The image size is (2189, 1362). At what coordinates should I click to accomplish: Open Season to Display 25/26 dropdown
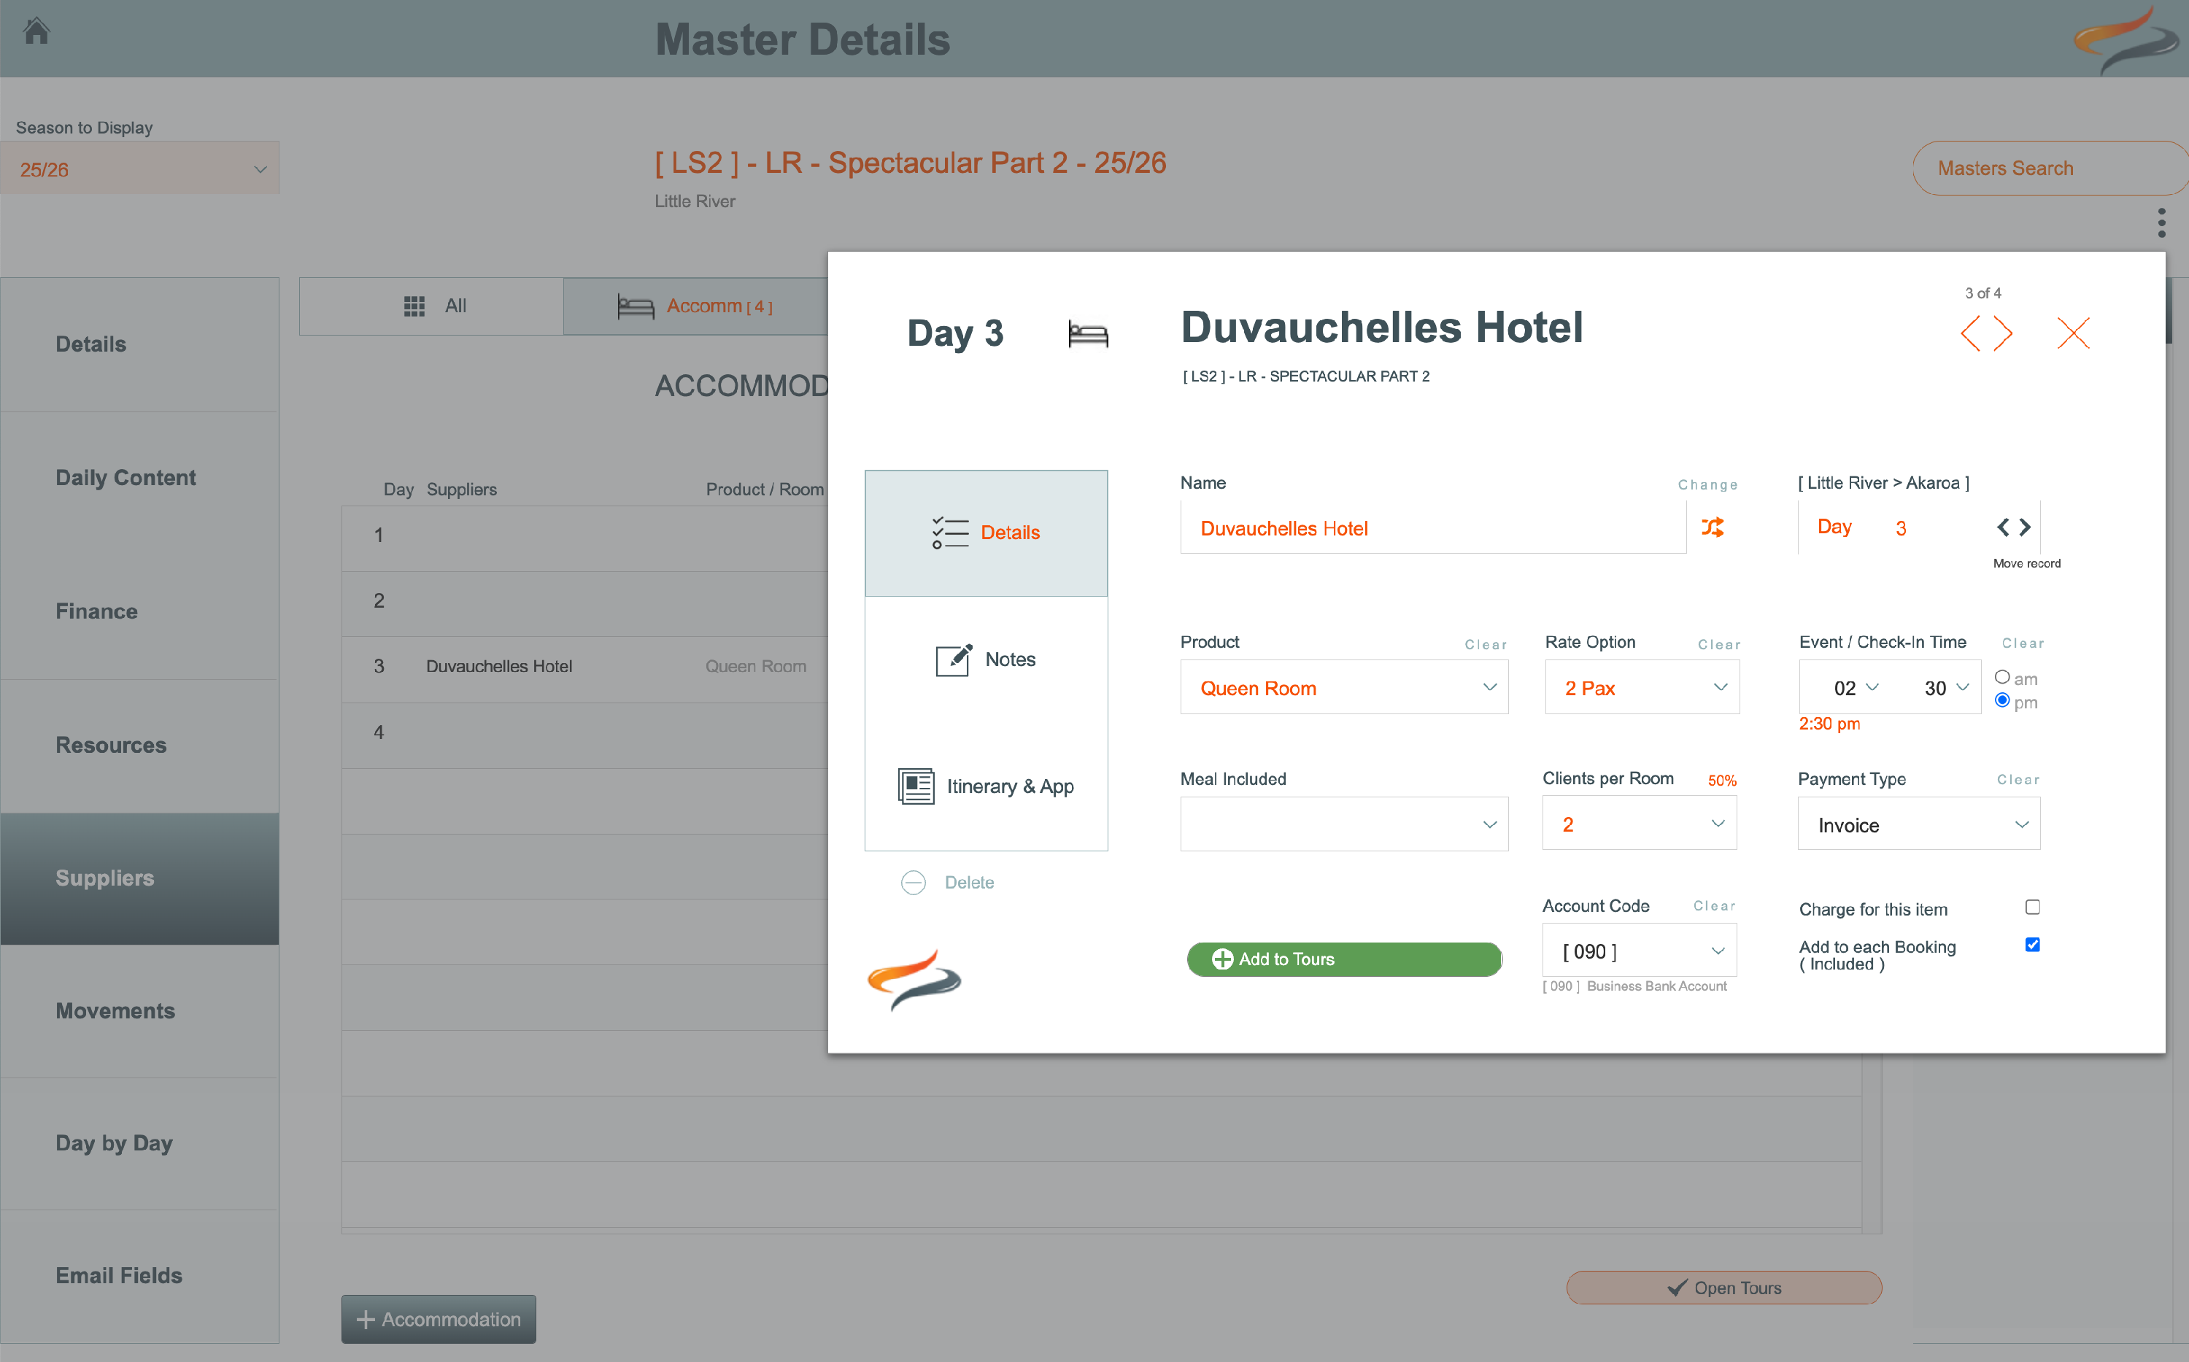click(x=139, y=169)
